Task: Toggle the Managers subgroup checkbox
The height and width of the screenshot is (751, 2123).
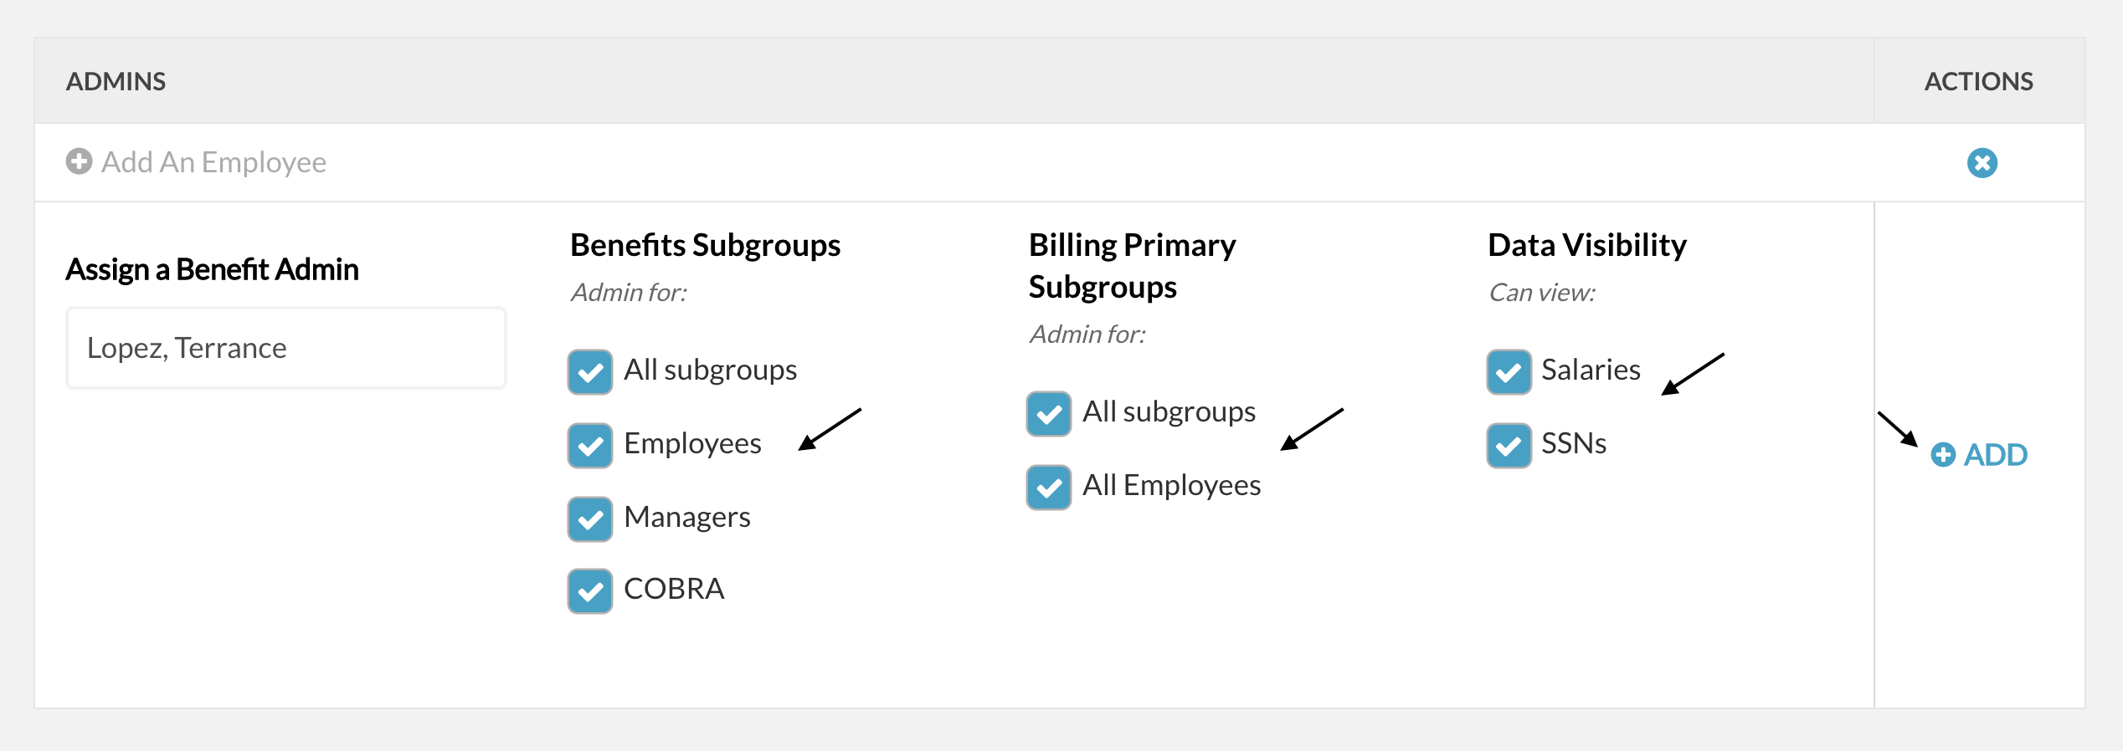Action: pyautogui.click(x=589, y=519)
